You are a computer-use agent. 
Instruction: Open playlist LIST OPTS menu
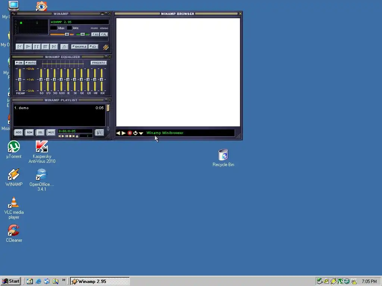pyautogui.click(x=99, y=132)
